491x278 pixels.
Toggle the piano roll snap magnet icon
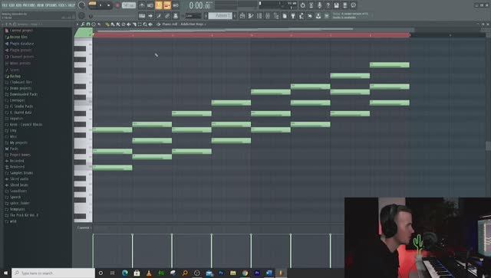(88, 24)
